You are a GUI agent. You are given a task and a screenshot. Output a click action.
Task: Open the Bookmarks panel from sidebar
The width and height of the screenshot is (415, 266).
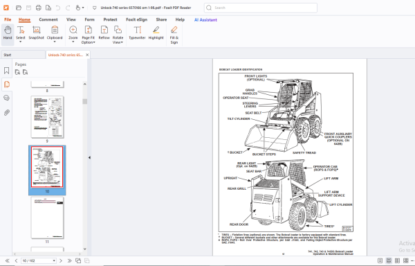(x=7, y=71)
